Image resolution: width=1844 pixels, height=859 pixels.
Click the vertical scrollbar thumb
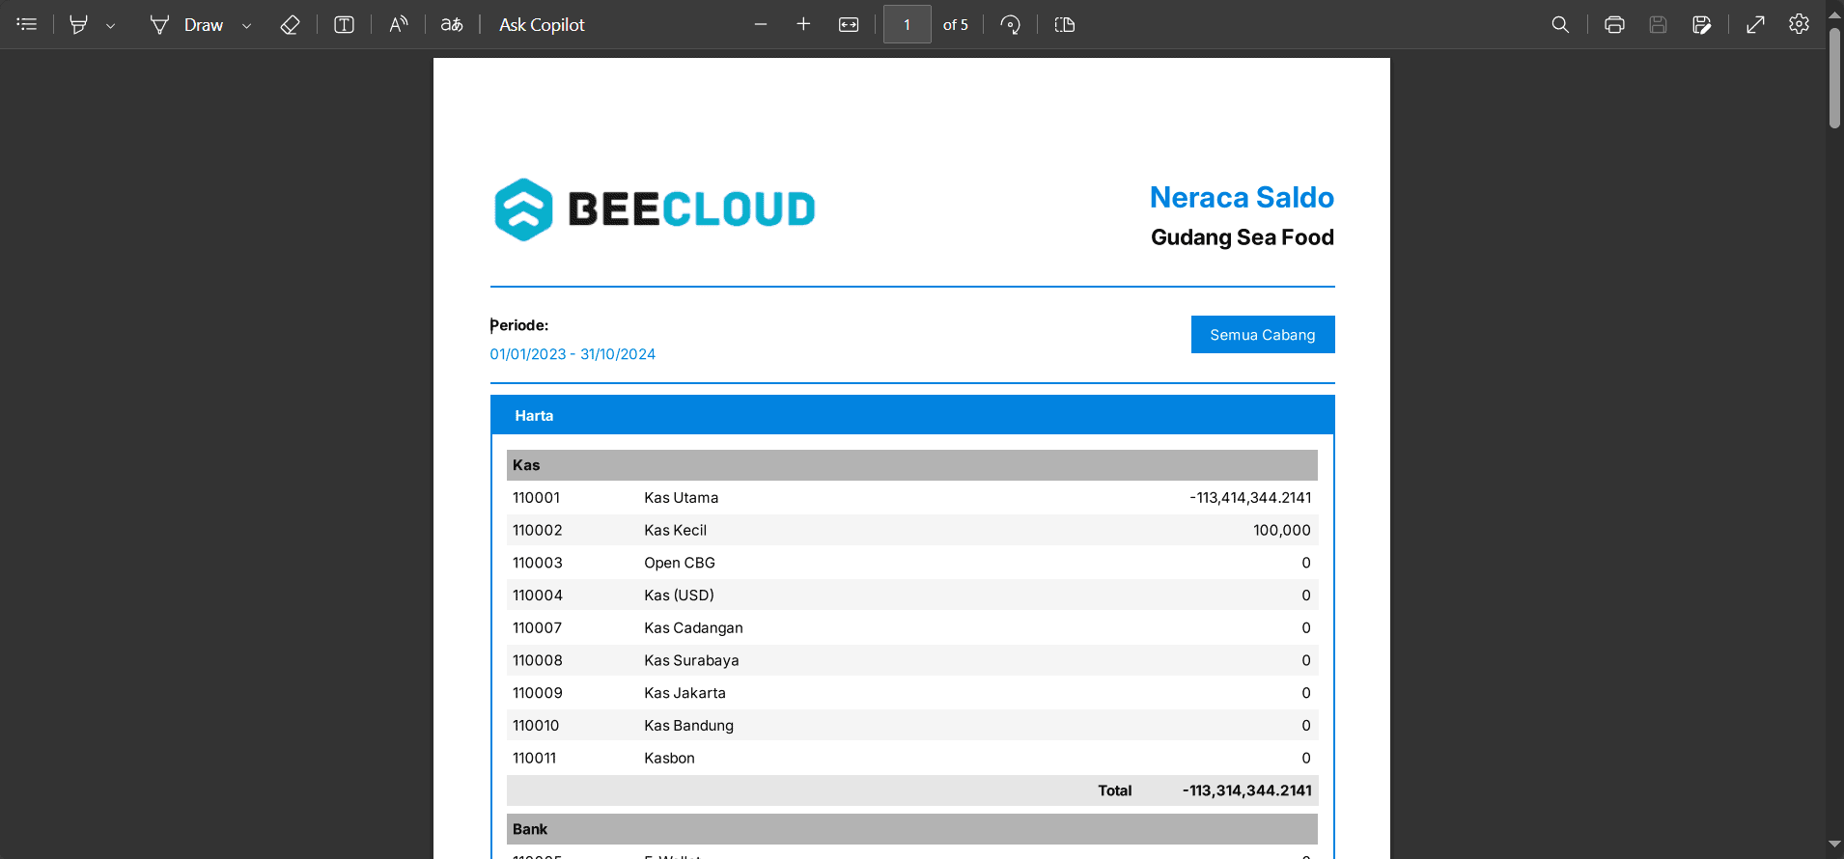pyautogui.click(x=1834, y=77)
